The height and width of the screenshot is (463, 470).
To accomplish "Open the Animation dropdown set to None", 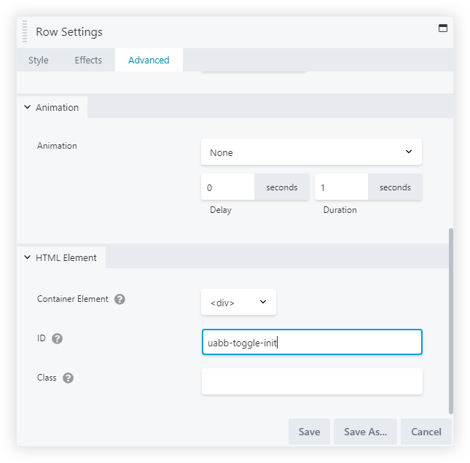I will (311, 152).
